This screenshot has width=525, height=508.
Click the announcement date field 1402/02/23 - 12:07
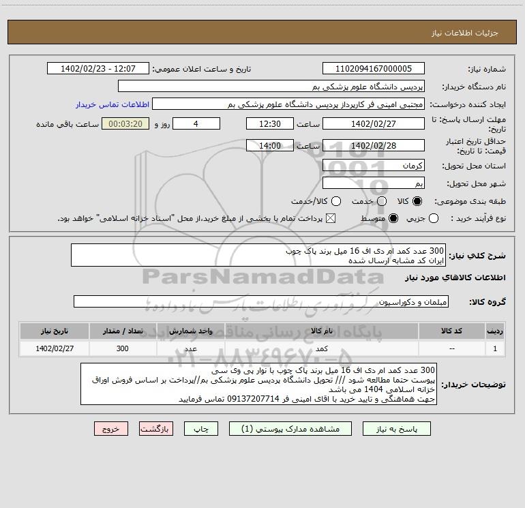98,69
